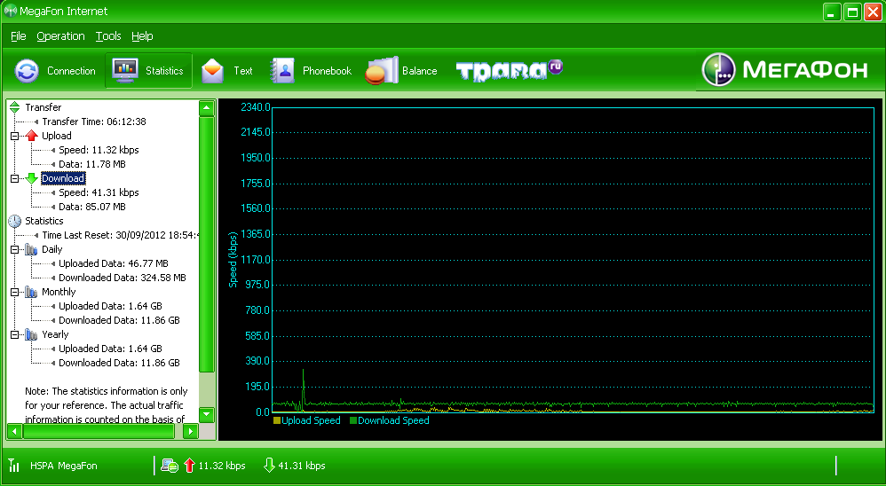Switch to the Statistics tab label
The width and height of the screenshot is (886, 486).
click(x=164, y=71)
